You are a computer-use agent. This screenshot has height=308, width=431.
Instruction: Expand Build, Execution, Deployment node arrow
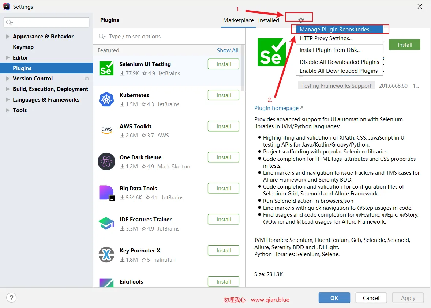8,89
